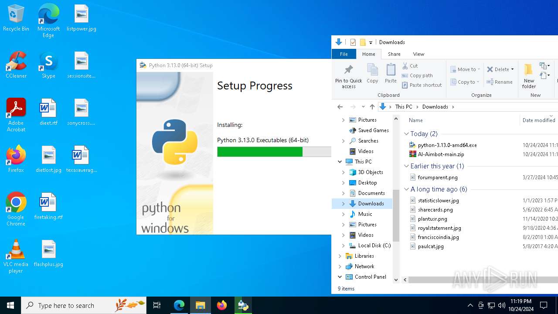The height and width of the screenshot is (314, 558).
Task: Click the Paste ribbon icon
Action: [x=391, y=73]
